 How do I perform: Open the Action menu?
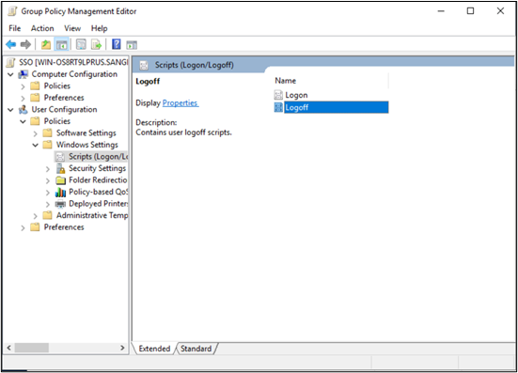coord(42,28)
